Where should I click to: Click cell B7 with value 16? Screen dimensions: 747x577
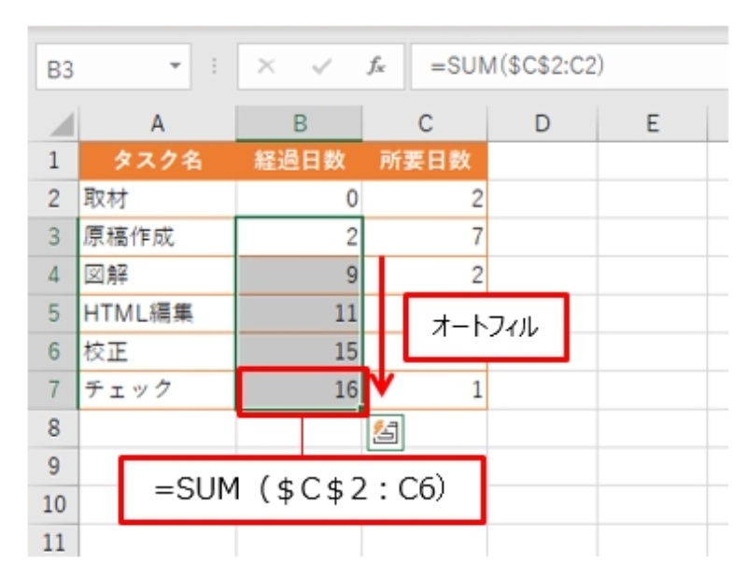click(x=299, y=390)
